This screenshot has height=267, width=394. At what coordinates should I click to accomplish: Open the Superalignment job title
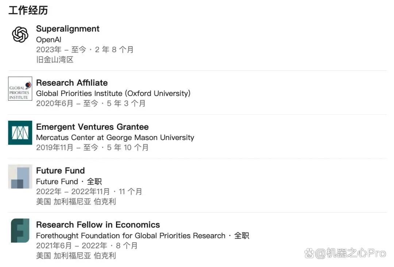pos(68,29)
